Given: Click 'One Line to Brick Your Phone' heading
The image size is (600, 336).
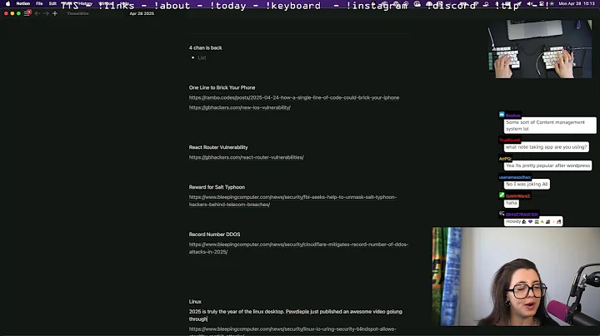Looking at the screenshot, I should [222, 87].
